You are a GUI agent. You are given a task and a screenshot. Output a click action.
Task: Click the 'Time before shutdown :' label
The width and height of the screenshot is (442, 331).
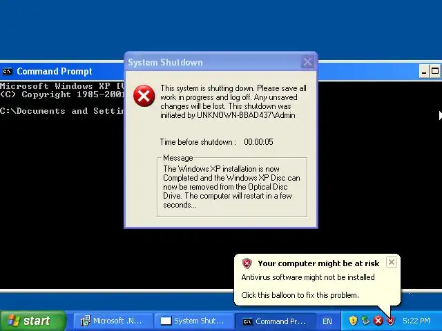click(198, 142)
